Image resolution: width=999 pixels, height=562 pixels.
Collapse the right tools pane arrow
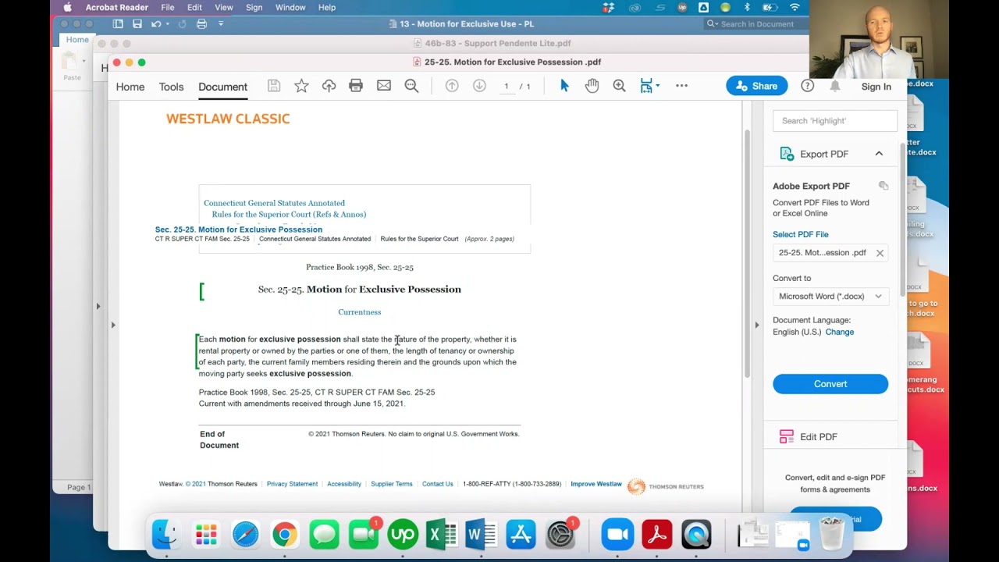point(756,325)
